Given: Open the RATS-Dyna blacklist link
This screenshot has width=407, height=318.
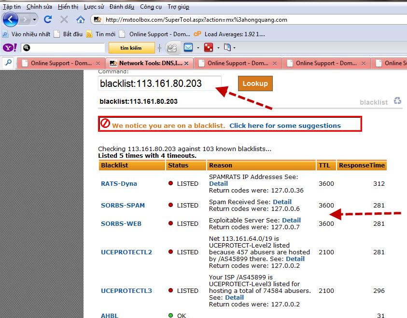Looking at the screenshot, I should 119,184.
